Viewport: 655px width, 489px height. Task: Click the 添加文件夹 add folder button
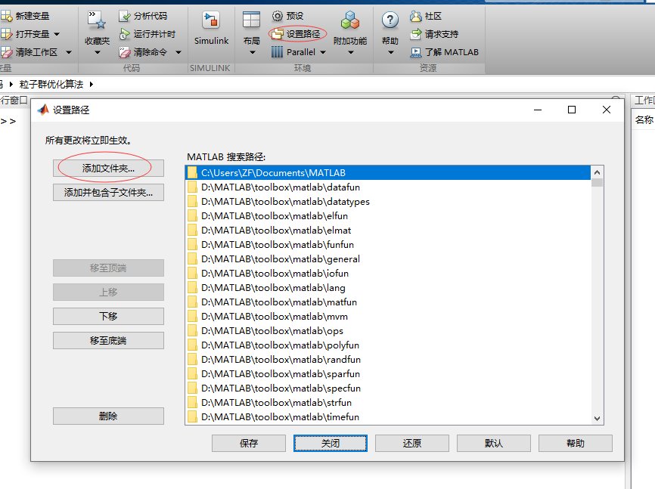[108, 167]
